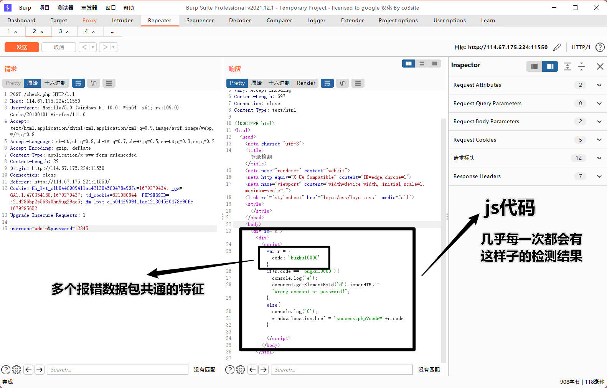Screen dimensions: 607x388
Task: Open the Extender tab
Action: [352, 20]
